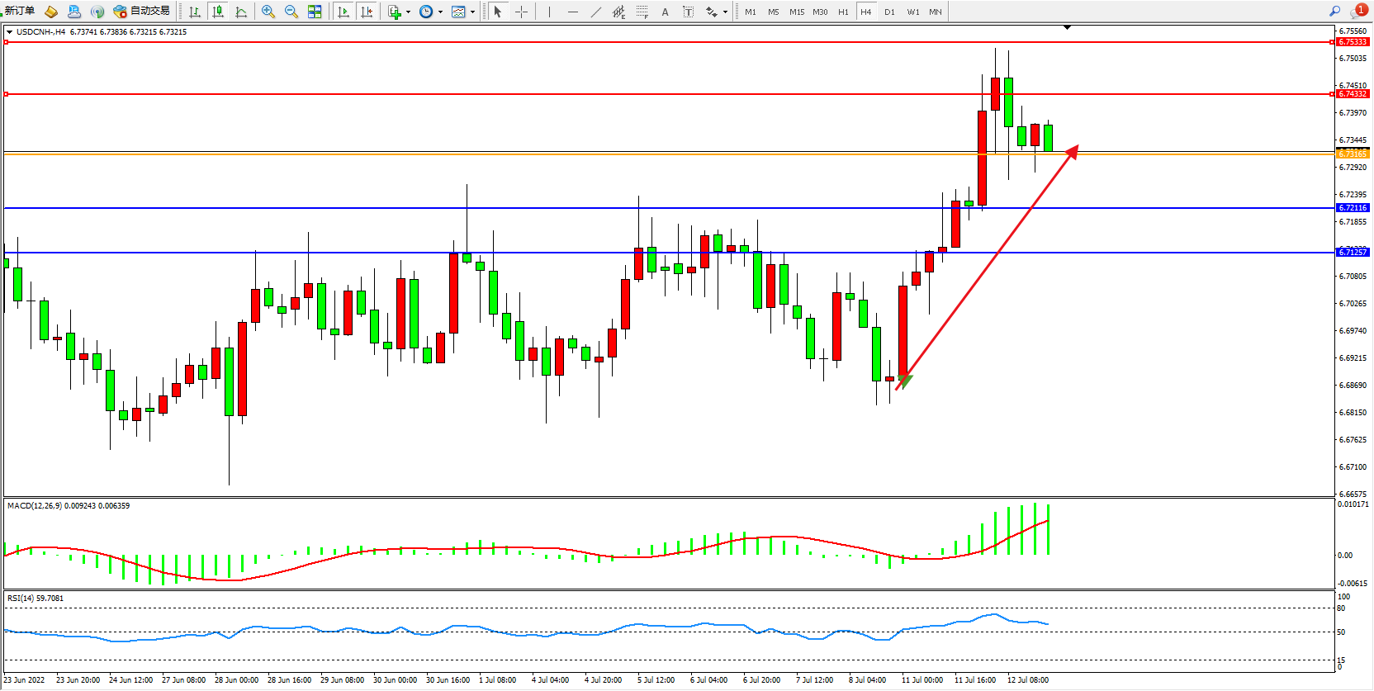Toggle chart auto scroll
Image resolution: width=1374 pixels, height=691 pixels.
coord(343,12)
